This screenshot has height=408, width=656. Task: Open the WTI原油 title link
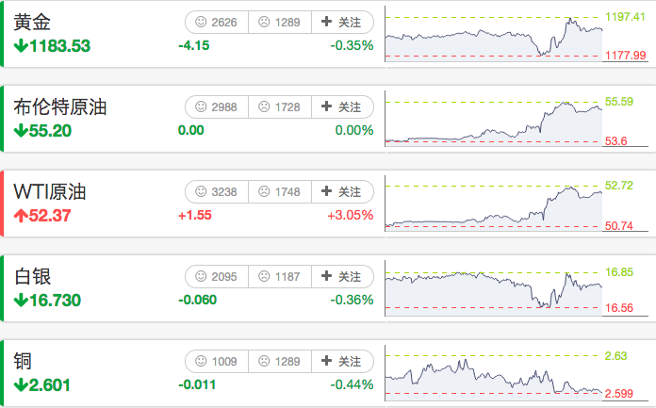click(x=50, y=192)
